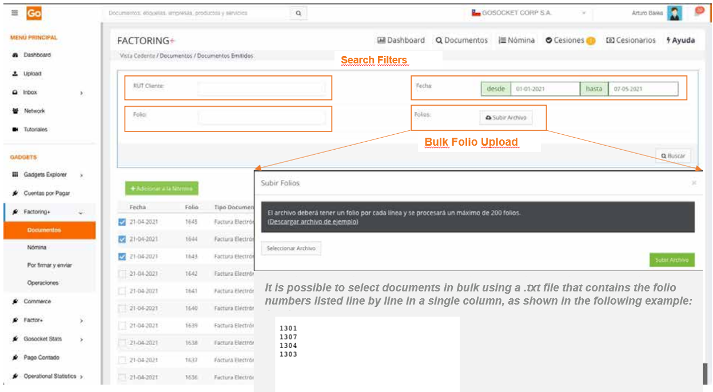
Task: Click the search magnifier button
Action: 298,13
